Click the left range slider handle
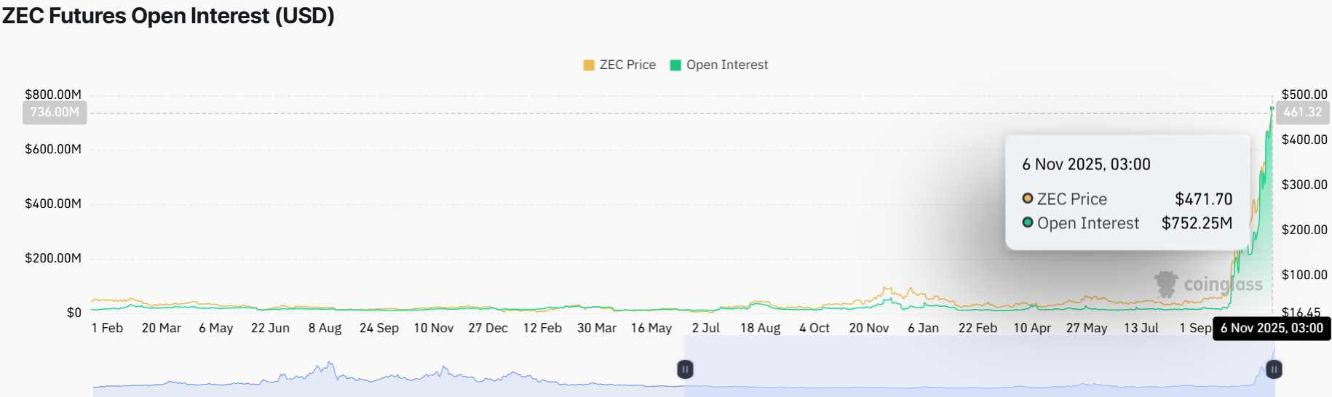The height and width of the screenshot is (397, 1332). point(685,369)
